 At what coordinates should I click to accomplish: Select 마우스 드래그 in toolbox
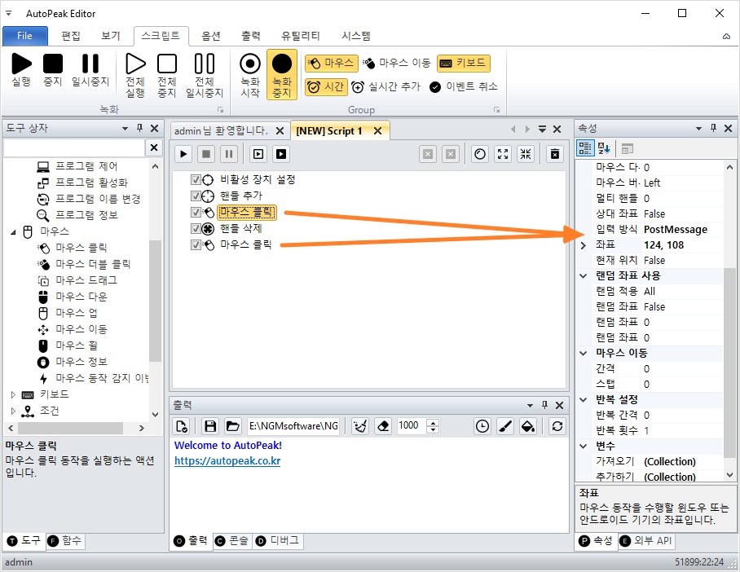tap(86, 280)
